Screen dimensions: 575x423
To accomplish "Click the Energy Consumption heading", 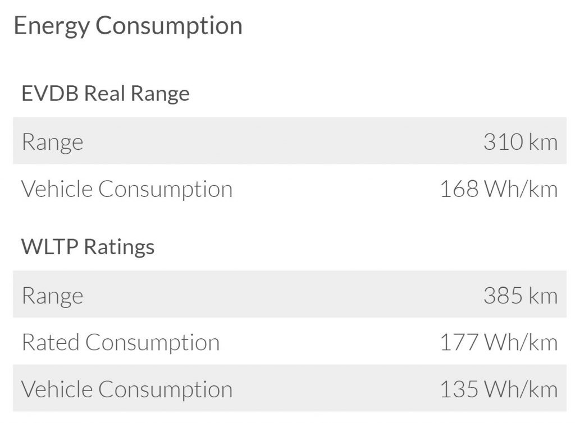I will coord(128,26).
